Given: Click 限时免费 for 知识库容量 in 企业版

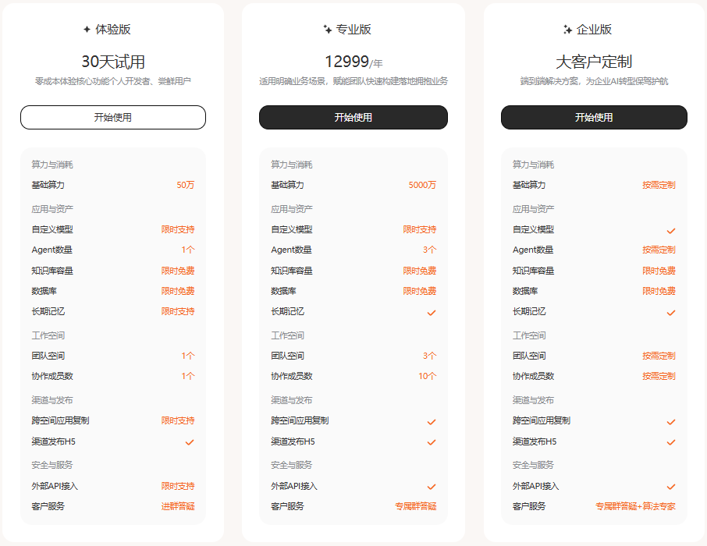Looking at the screenshot, I should click(x=659, y=271).
